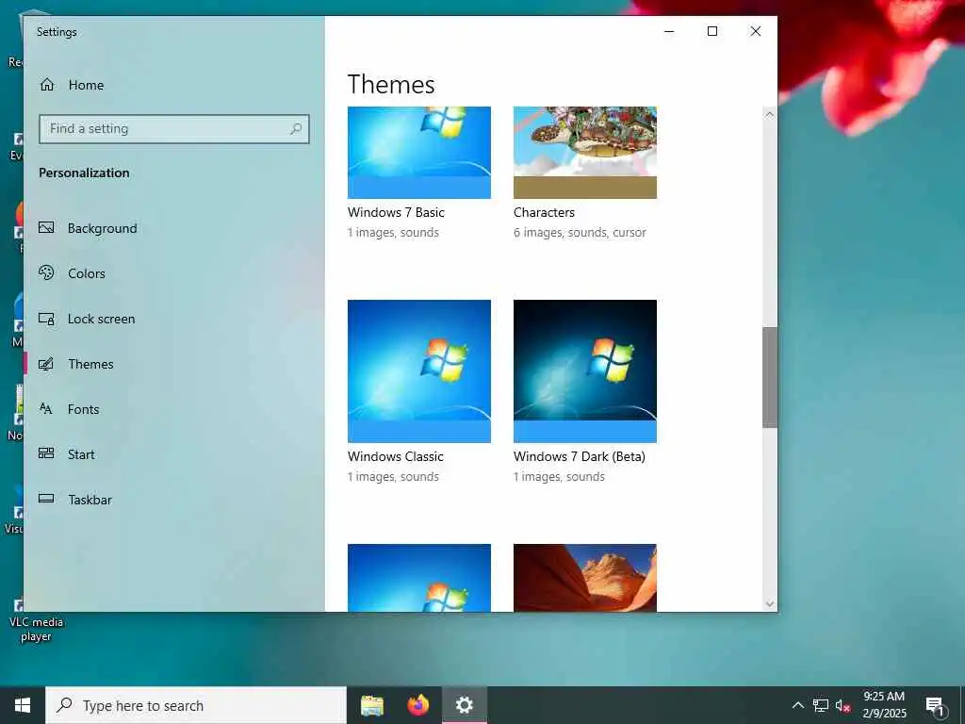Viewport: 965px width, 724px height.
Task: Click '6 images, sounds, cursor' text
Action: [580, 233]
